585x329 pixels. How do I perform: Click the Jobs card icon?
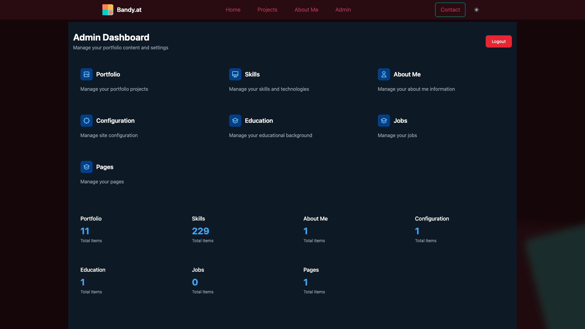(384, 121)
